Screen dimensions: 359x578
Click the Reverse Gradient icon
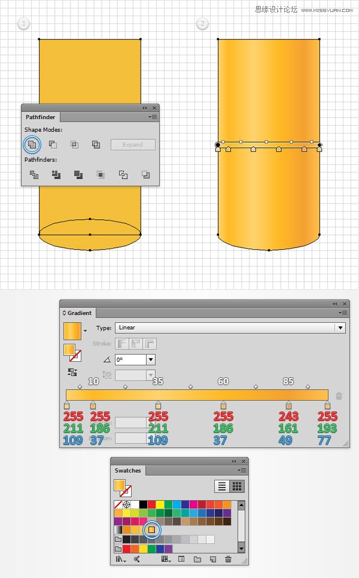[x=72, y=372]
